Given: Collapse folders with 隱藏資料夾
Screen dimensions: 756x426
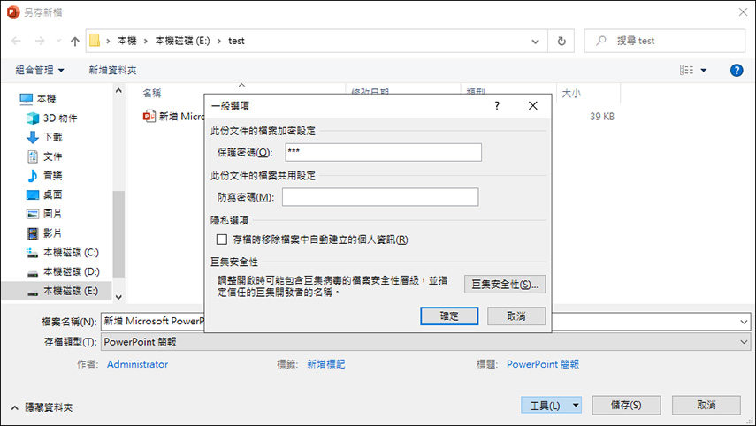Looking at the screenshot, I should coord(42,407).
